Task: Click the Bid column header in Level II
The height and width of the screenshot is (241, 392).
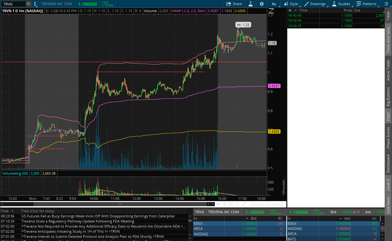Action: [254, 218]
